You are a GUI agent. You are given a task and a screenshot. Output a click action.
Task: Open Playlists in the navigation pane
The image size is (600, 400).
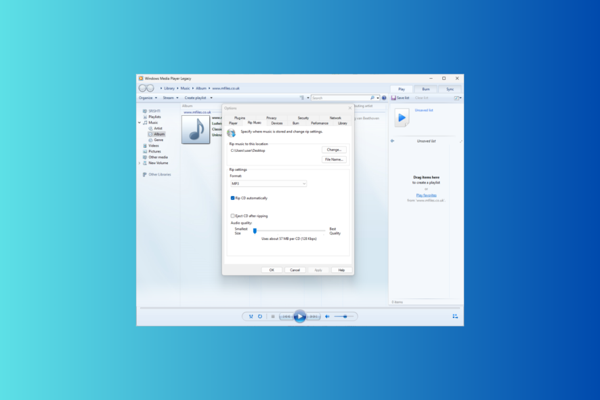coord(152,117)
